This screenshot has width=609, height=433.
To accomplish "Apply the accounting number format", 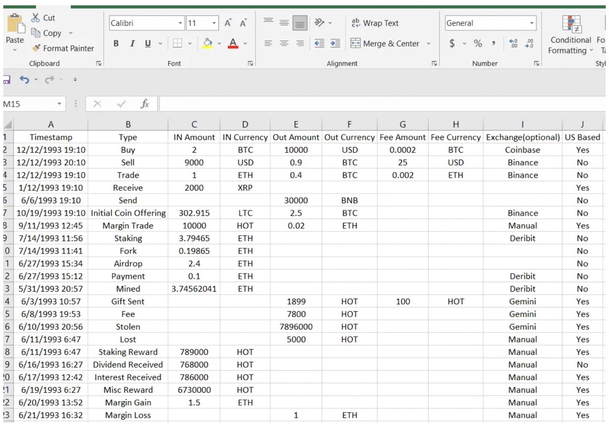I will click(453, 43).
